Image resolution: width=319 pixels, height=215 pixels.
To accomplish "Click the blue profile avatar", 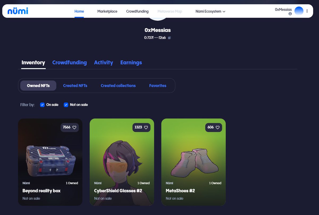I will (299, 11).
